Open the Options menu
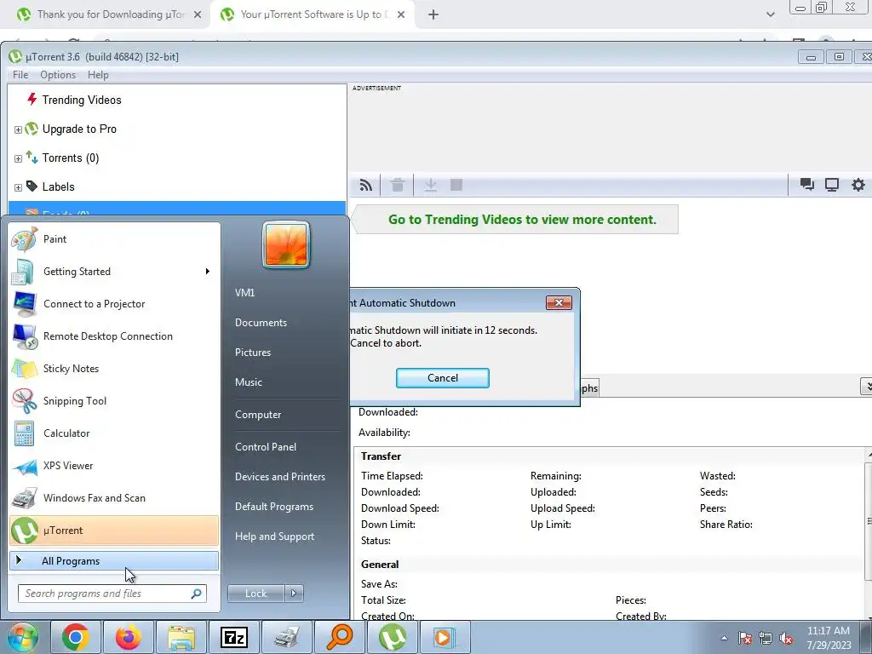The height and width of the screenshot is (654, 872). (x=58, y=75)
